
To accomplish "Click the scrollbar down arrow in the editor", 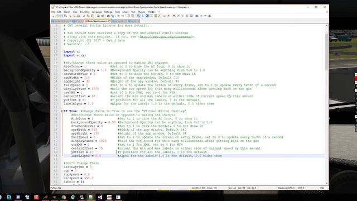I will click(x=327, y=183).
